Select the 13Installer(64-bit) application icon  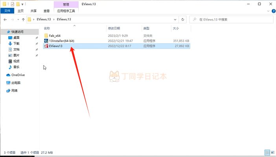[46, 41]
